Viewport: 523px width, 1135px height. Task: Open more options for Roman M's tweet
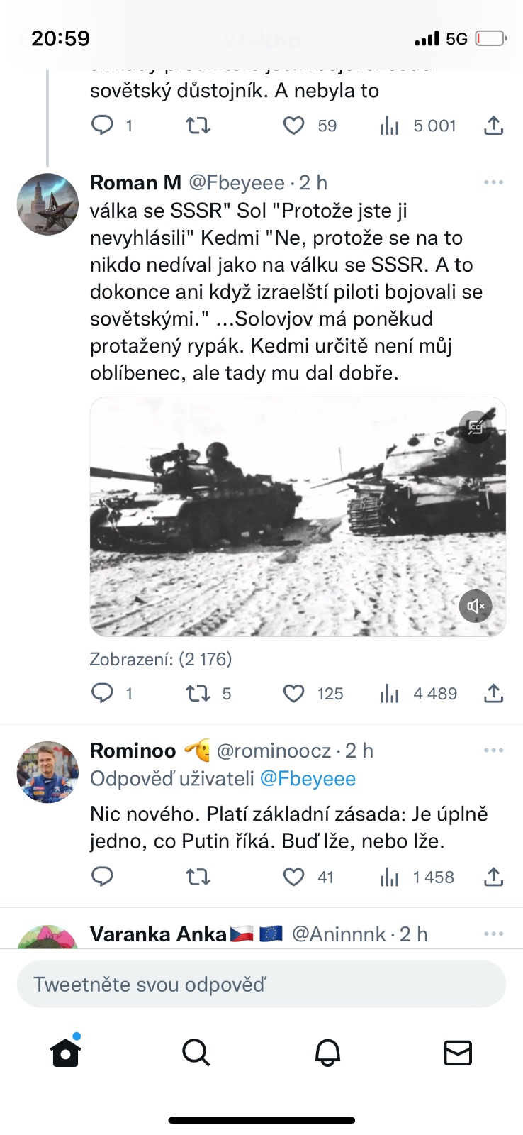493,182
